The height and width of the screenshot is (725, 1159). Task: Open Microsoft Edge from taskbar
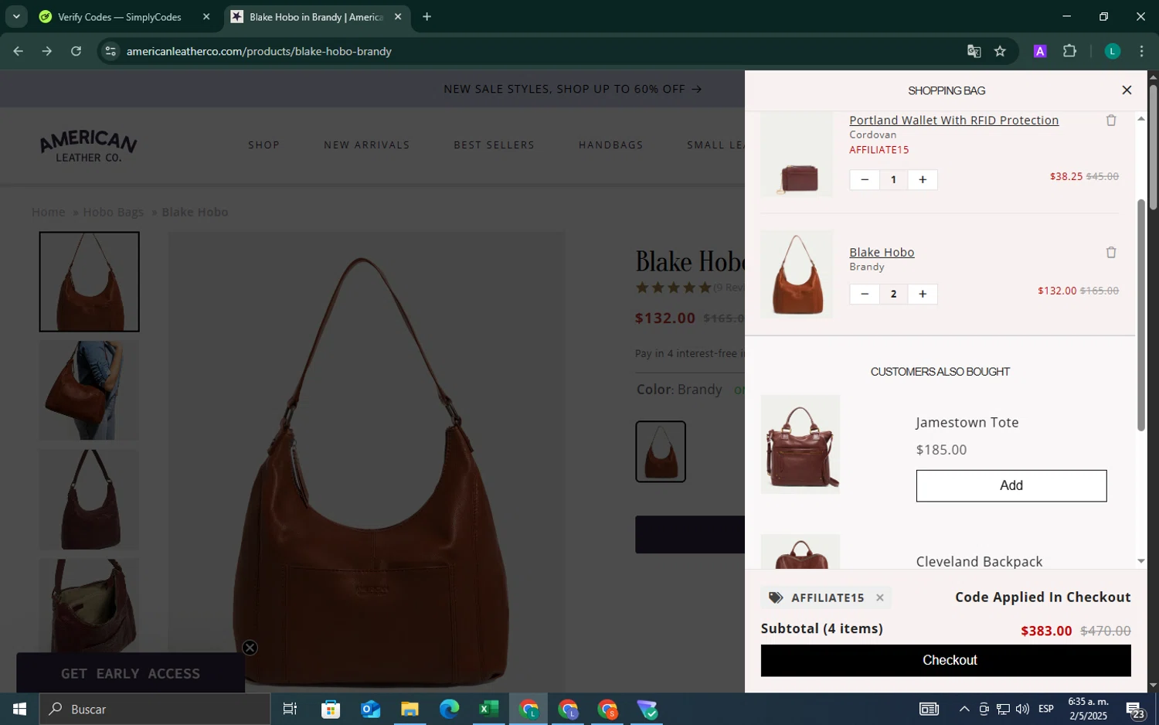(x=449, y=710)
